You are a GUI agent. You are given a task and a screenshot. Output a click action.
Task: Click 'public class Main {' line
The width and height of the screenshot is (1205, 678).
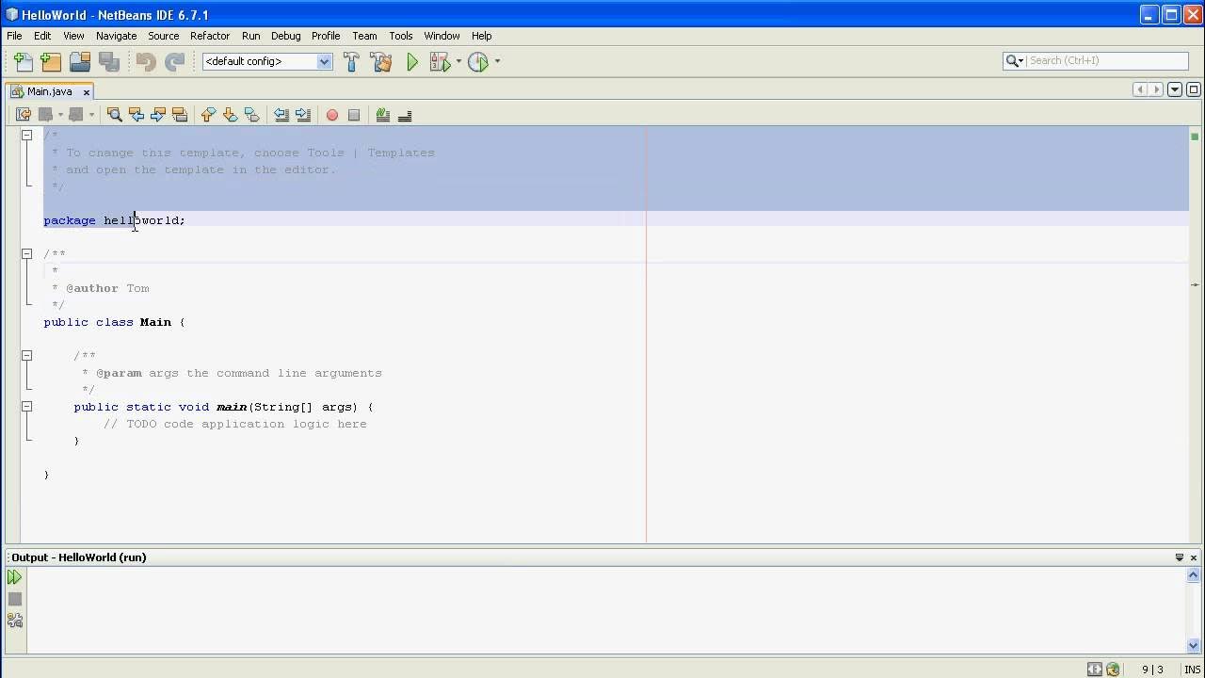(115, 322)
